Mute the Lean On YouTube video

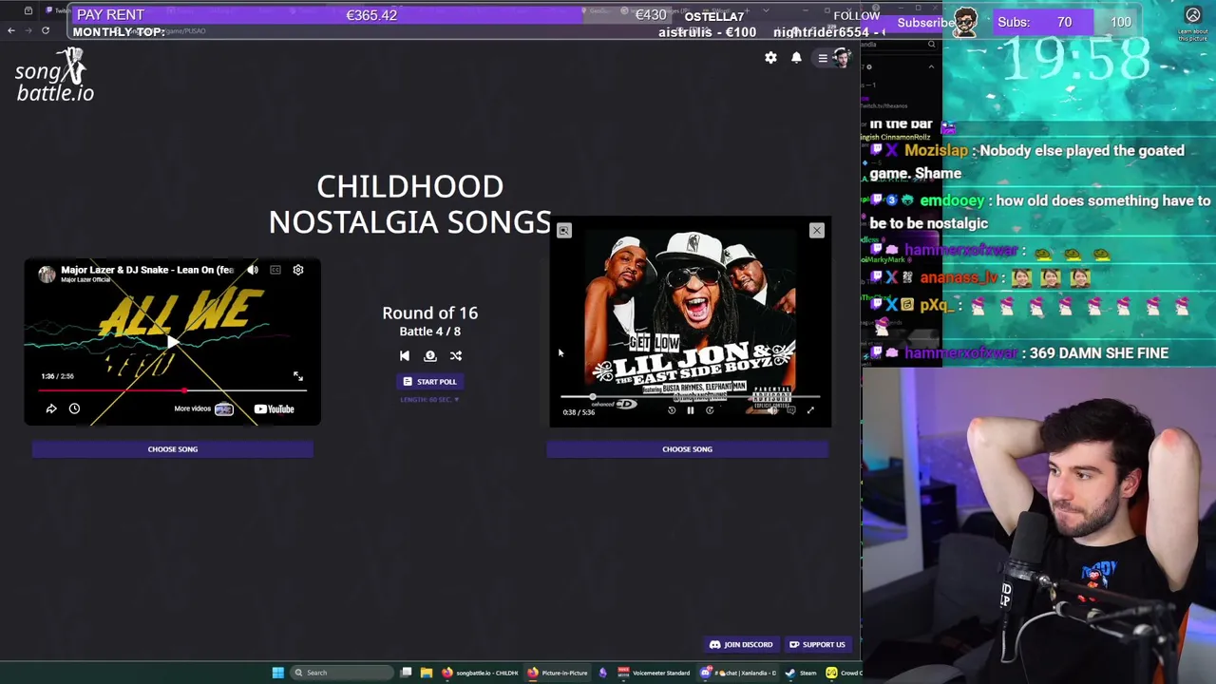pos(253,270)
